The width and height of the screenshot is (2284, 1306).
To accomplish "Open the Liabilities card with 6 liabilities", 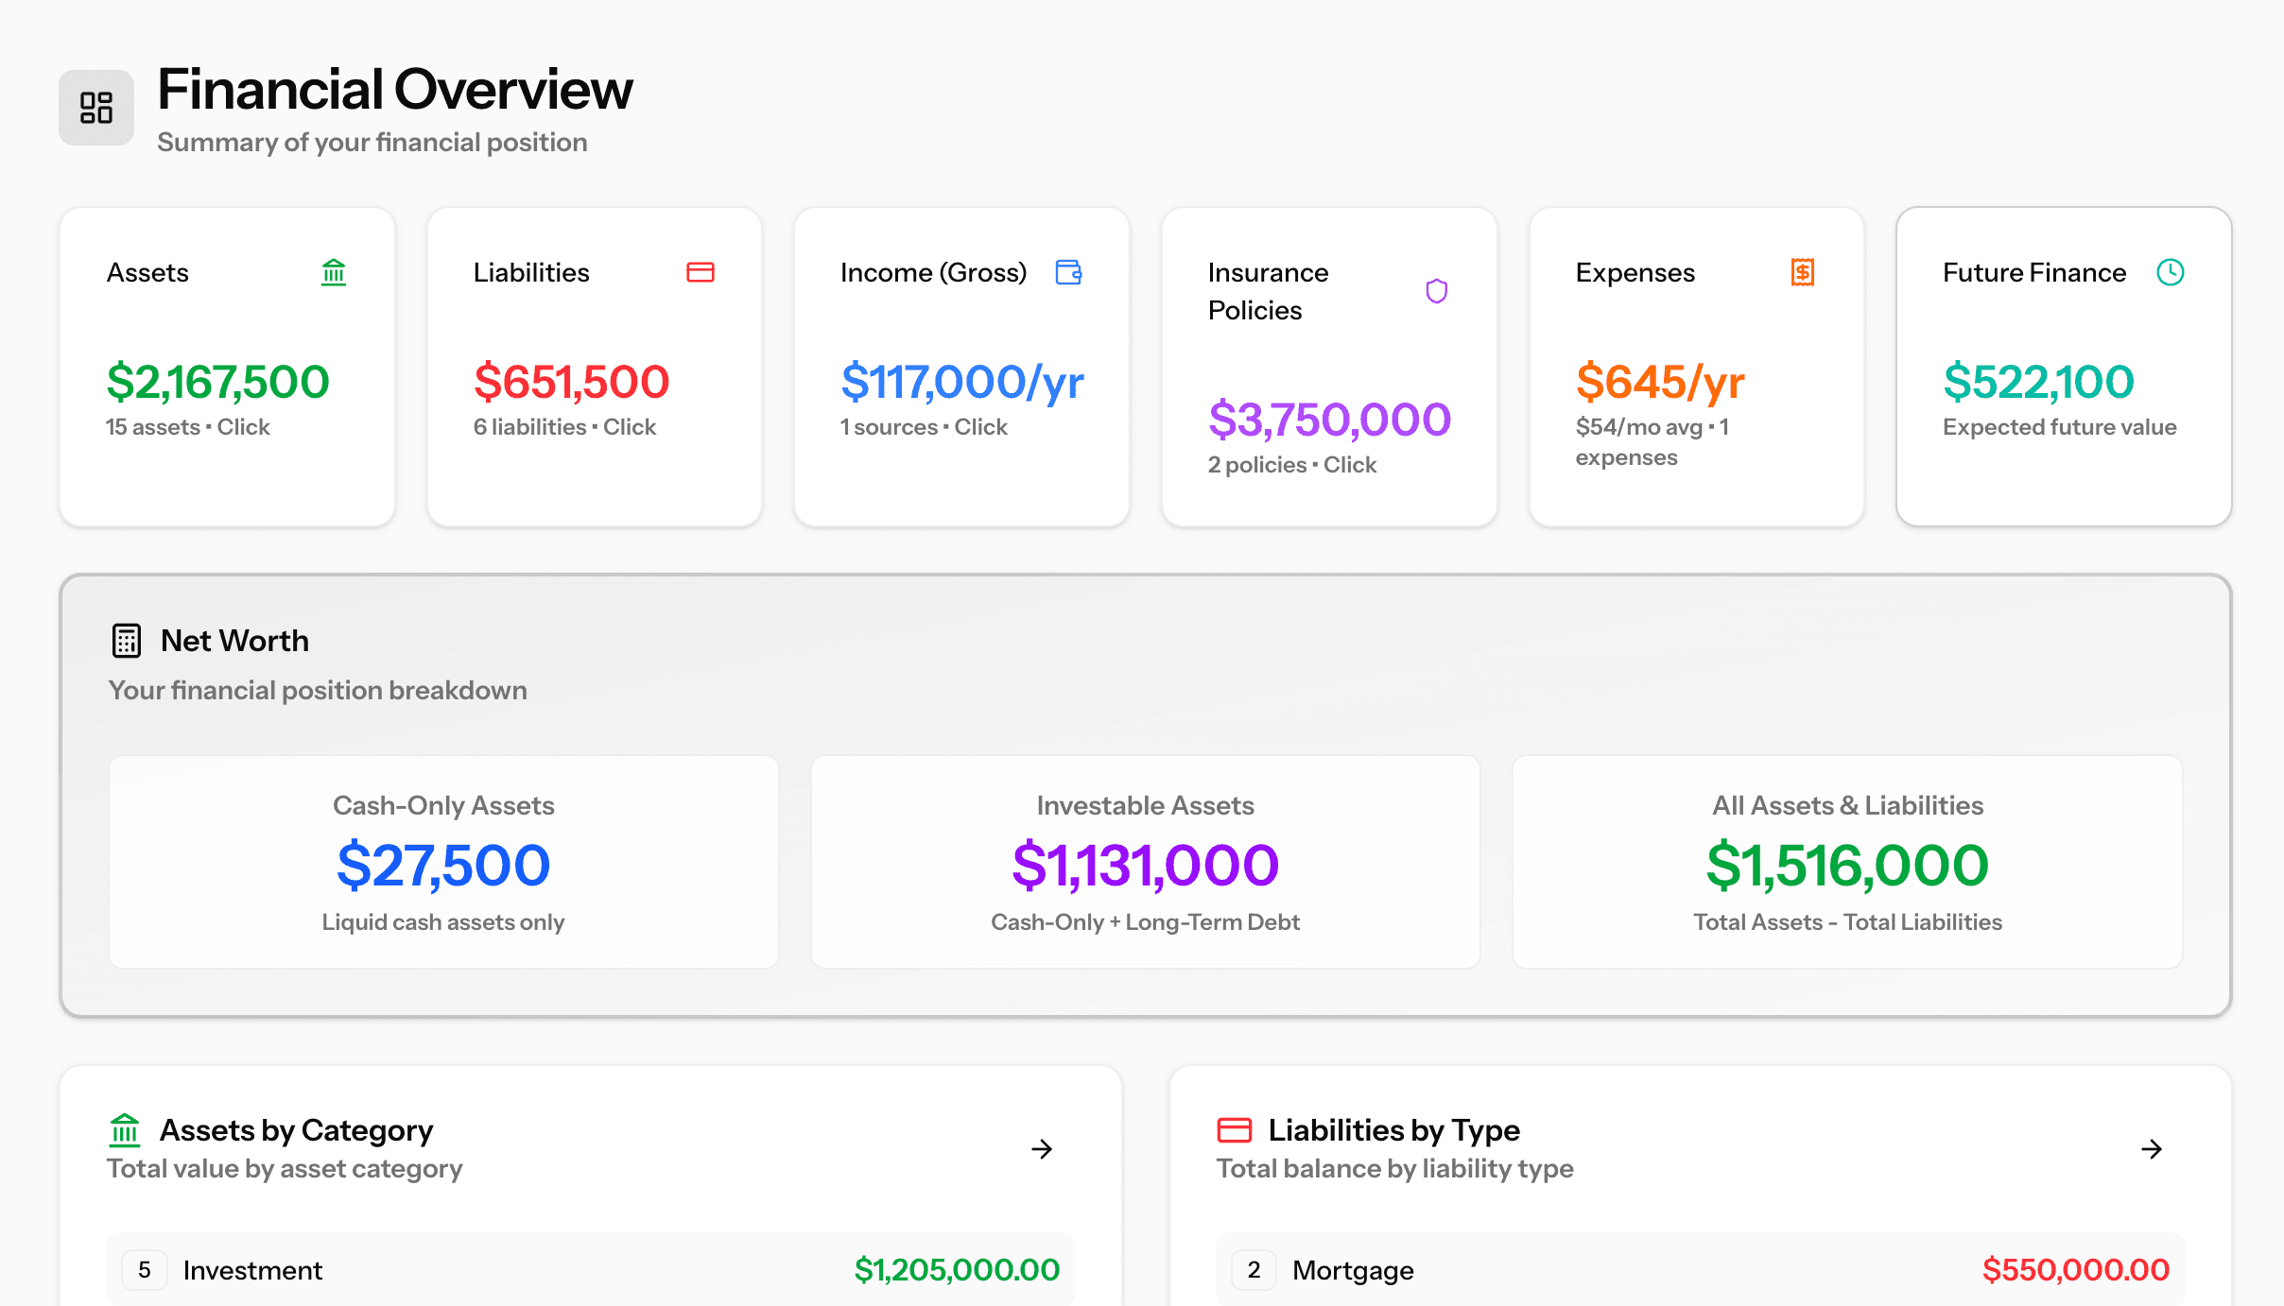I will [x=594, y=367].
